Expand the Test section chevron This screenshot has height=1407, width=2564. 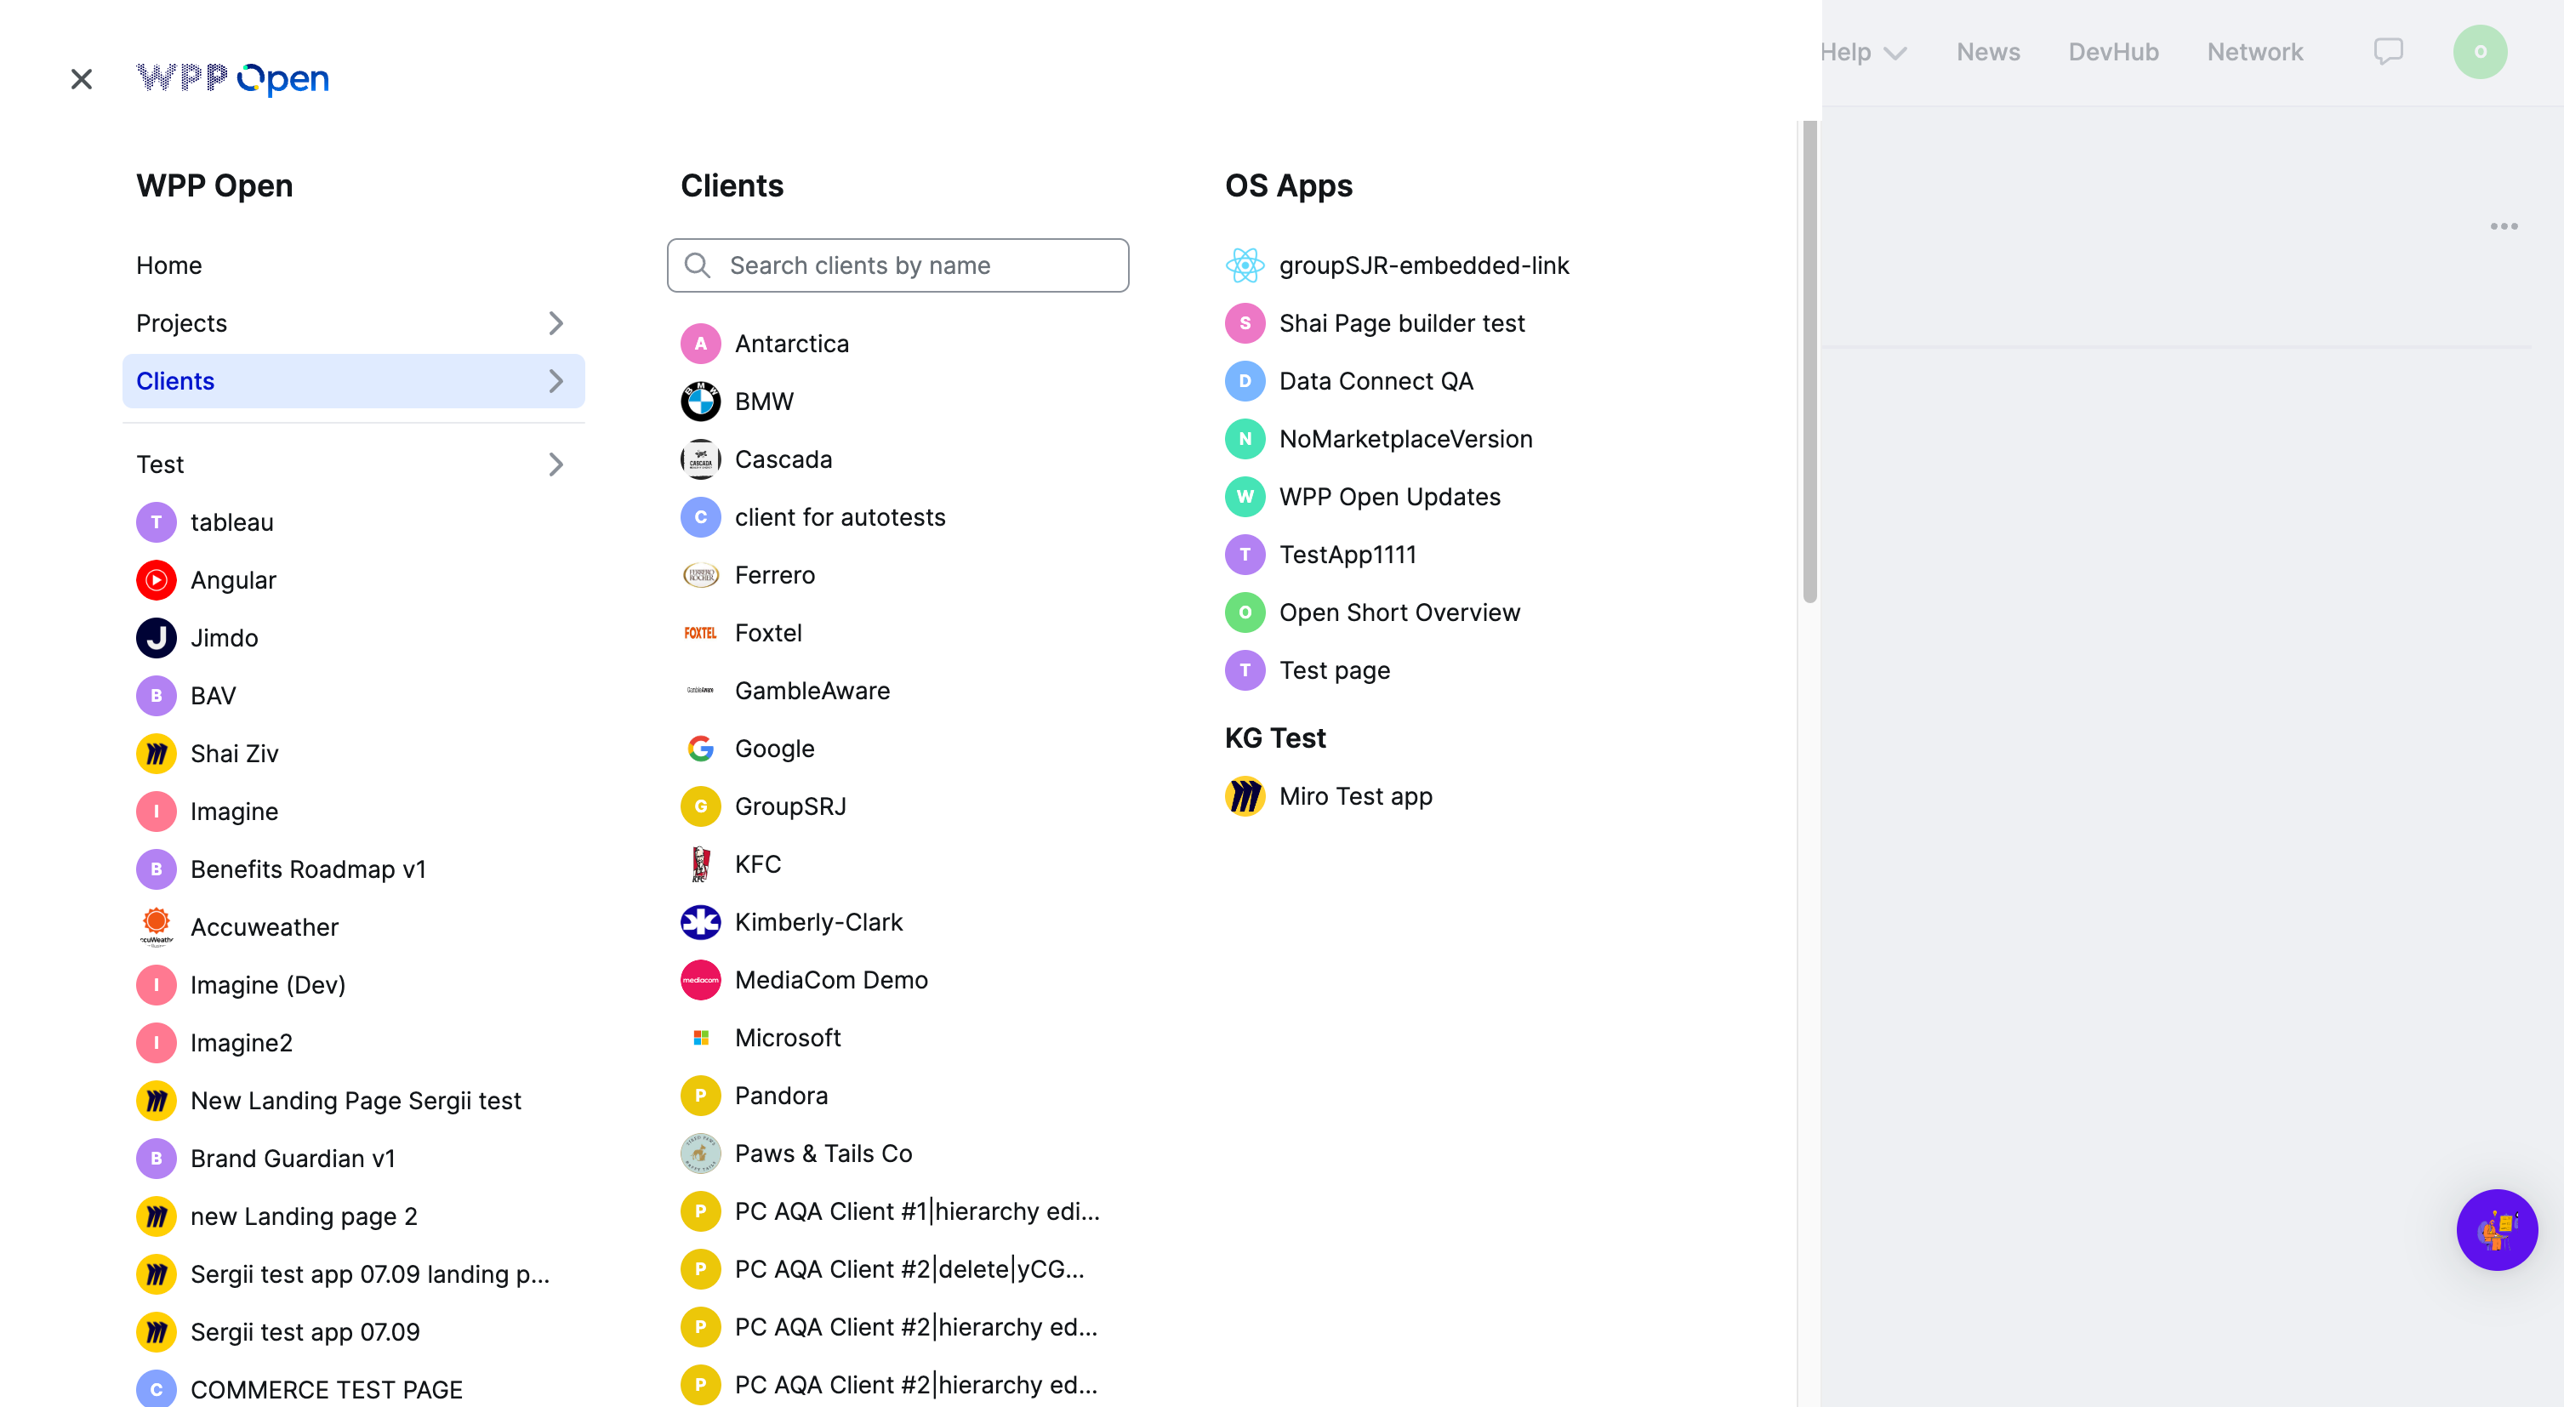coord(556,464)
